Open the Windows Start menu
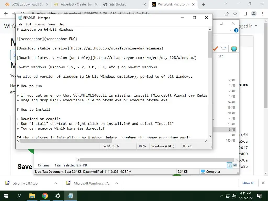The height and width of the screenshot is (201, 268). (x=6, y=196)
